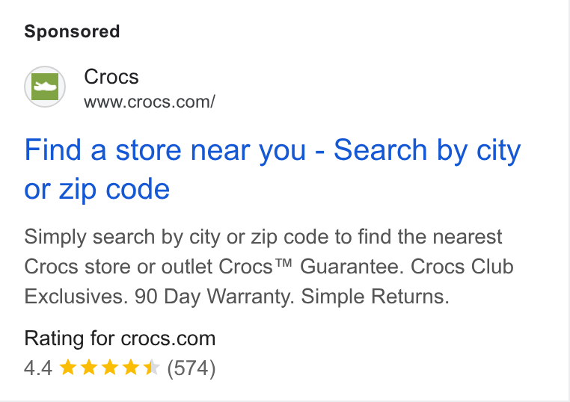Click the third gold rating star
Viewport: 570px width, 402px height.
(110, 367)
